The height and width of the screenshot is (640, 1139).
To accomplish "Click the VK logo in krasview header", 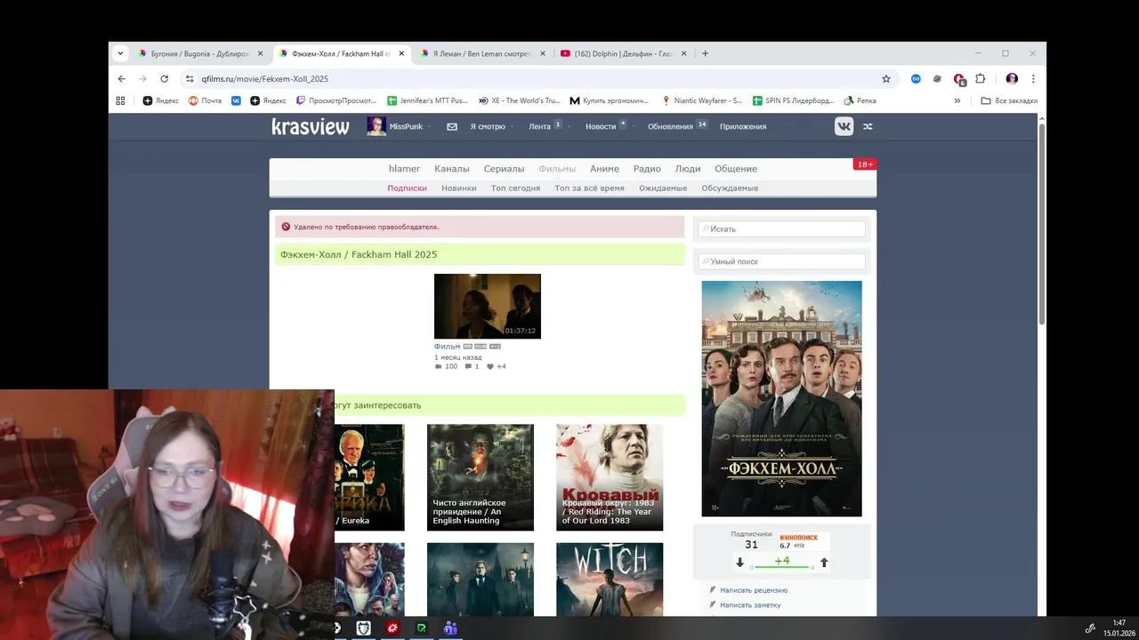I will [x=844, y=126].
